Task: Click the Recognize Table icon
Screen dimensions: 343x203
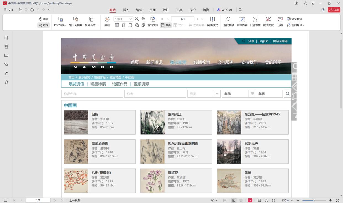Action: [255, 21]
